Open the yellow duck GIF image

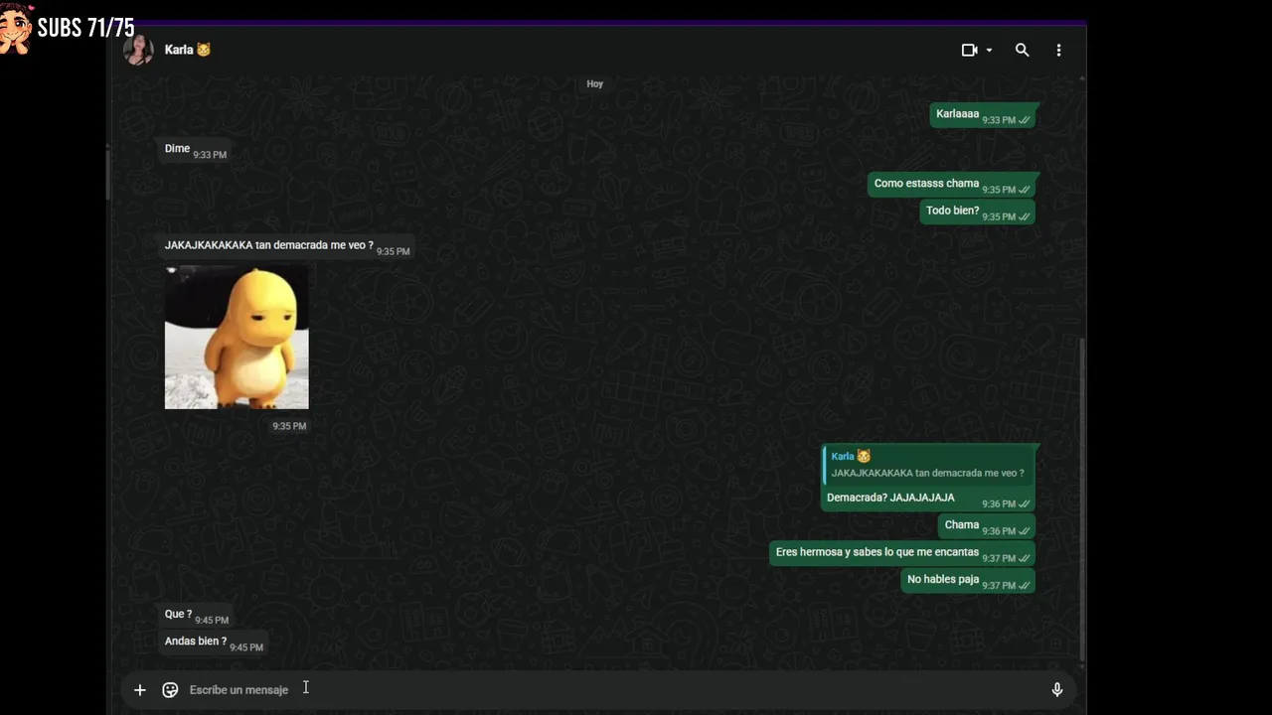pyautogui.click(x=237, y=338)
